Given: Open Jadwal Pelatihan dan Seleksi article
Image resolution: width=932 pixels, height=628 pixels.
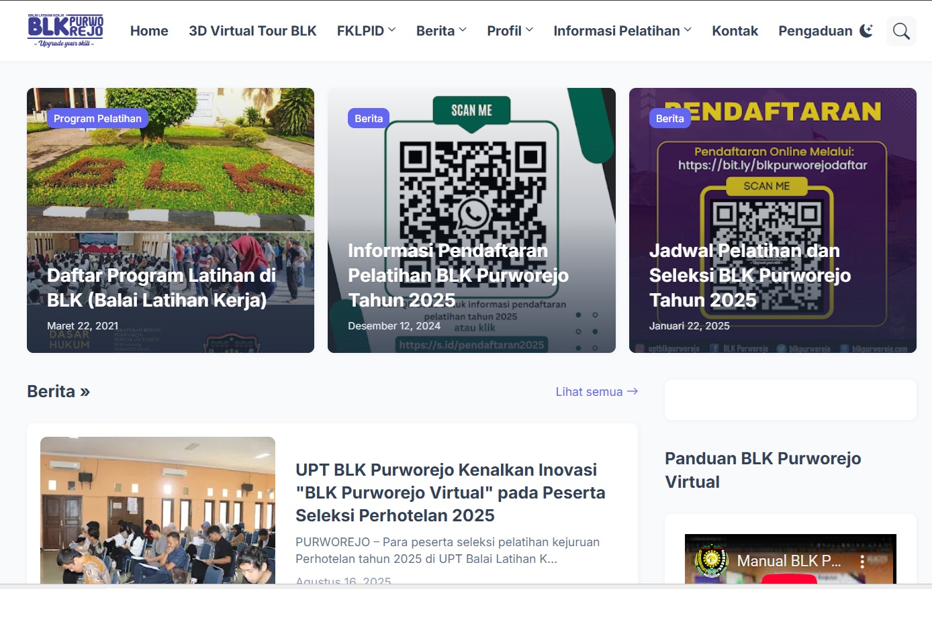Looking at the screenshot, I should pyautogui.click(x=749, y=276).
